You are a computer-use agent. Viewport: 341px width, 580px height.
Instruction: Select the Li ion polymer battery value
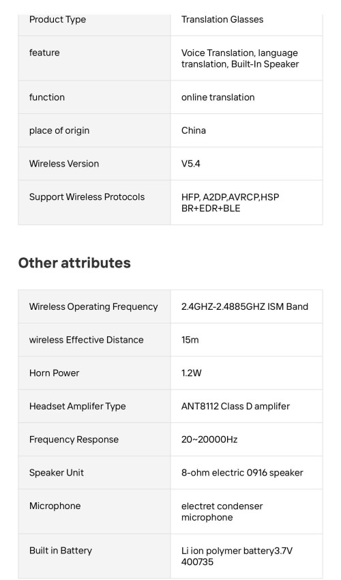pos(237,556)
